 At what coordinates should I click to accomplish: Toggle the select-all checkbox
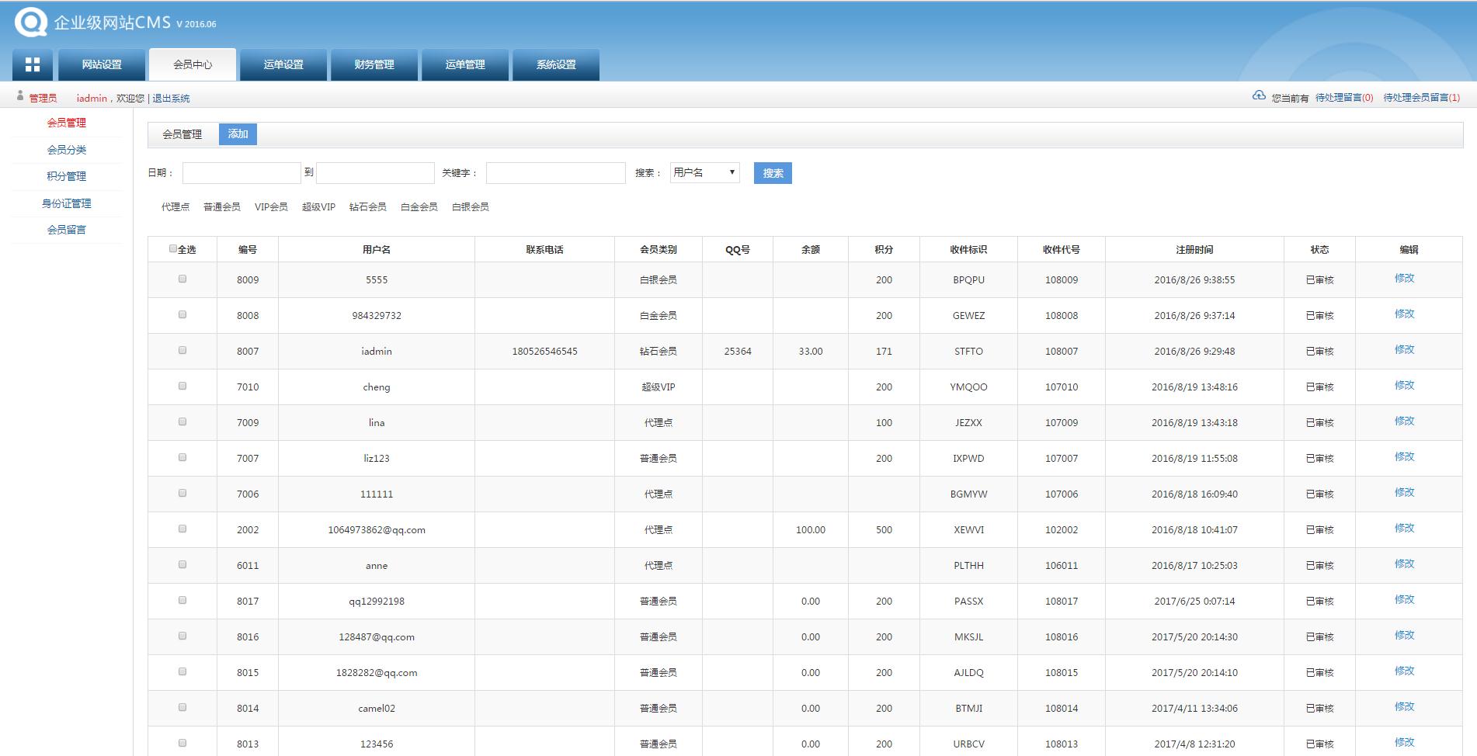tap(172, 249)
